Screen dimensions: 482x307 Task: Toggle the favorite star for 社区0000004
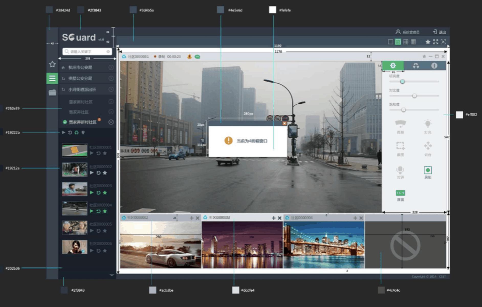click(105, 211)
